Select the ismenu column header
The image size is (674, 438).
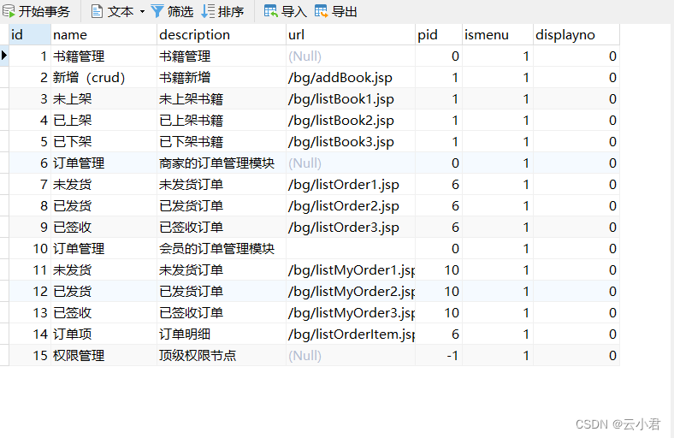point(498,34)
